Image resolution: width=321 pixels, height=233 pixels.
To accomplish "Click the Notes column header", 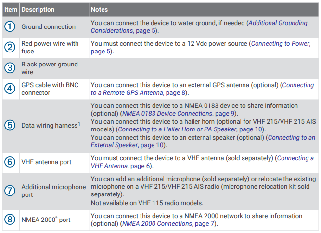I will click(100, 10).
